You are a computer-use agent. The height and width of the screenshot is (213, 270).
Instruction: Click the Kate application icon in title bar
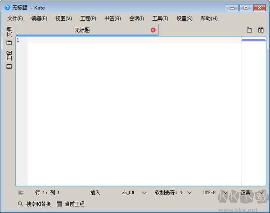coord(7,7)
